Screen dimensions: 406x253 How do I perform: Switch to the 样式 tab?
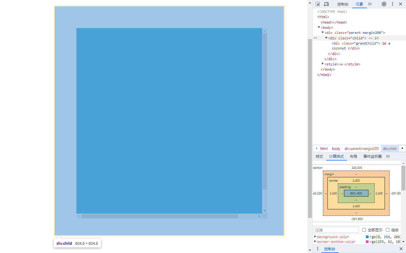[319, 157]
